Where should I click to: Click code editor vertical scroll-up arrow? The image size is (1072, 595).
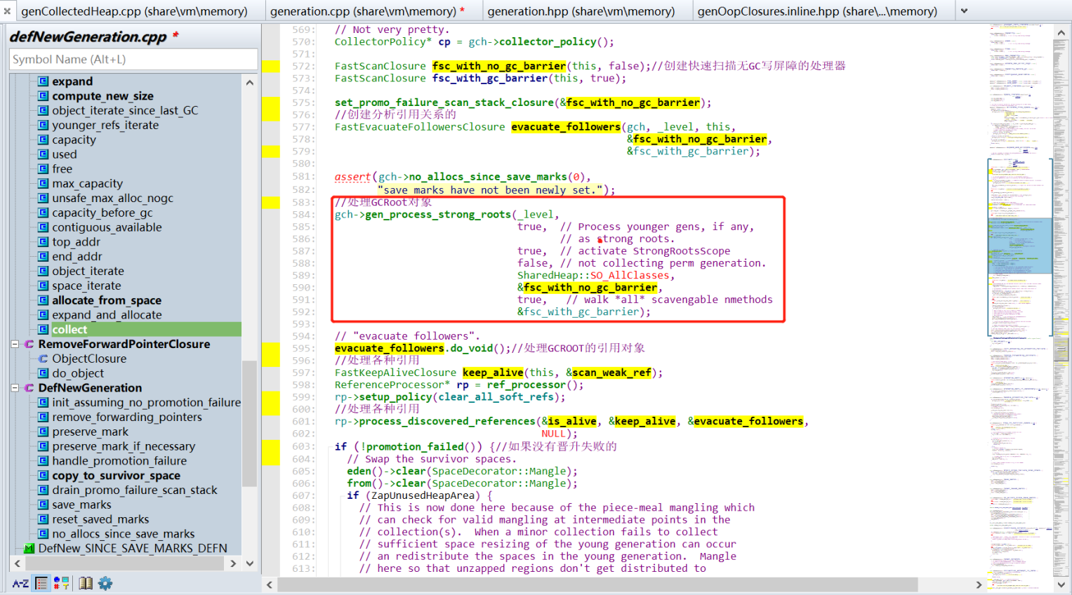coord(1061,32)
